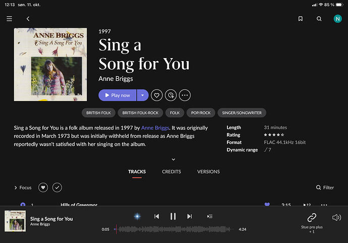Viewport: 348px width, 243px height.
Task: Toggle favorites-only heart filter
Action: 43,187
